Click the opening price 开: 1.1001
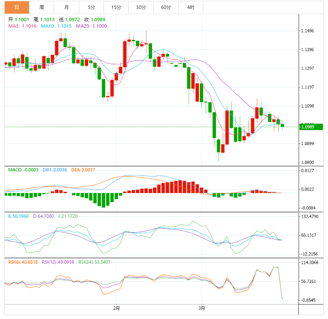Screen dimensions: 328x319 coord(19,20)
